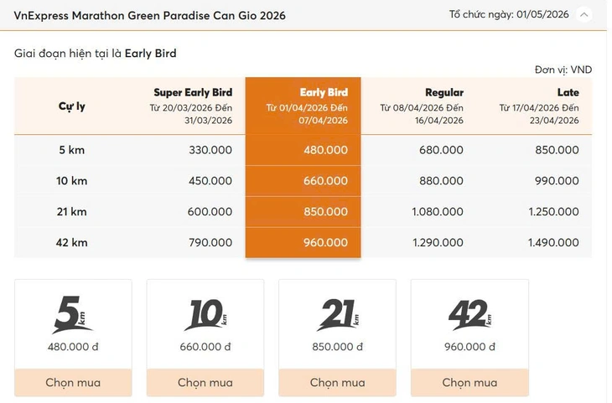Click the 480.000 đ price on 5 km card
The width and height of the screenshot is (612, 403).
click(x=72, y=347)
